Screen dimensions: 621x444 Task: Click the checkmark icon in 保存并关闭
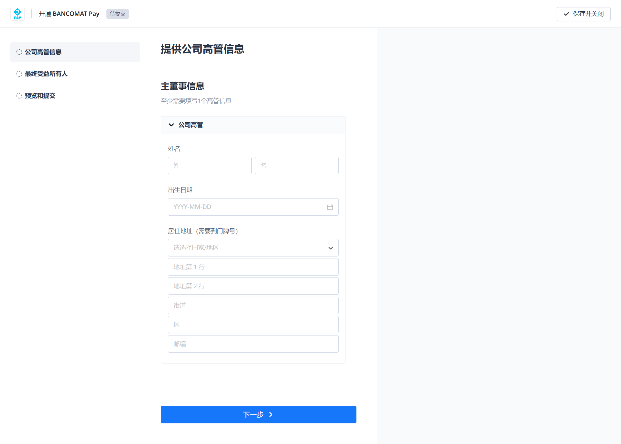coord(566,14)
